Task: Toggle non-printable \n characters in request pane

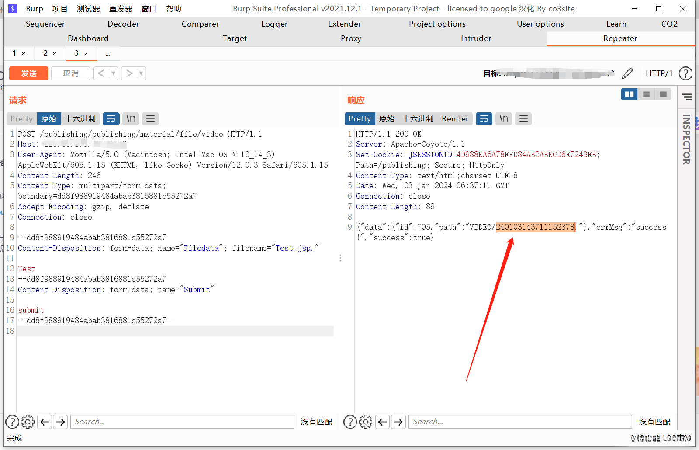Action: [x=131, y=119]
